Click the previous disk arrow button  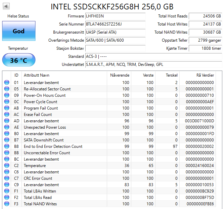[6, 6]
